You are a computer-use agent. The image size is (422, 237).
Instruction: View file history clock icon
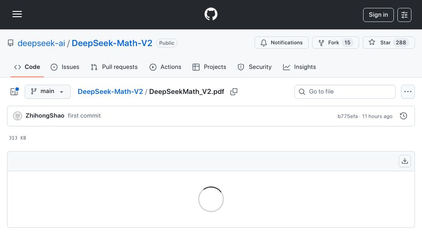click(404, 116)
